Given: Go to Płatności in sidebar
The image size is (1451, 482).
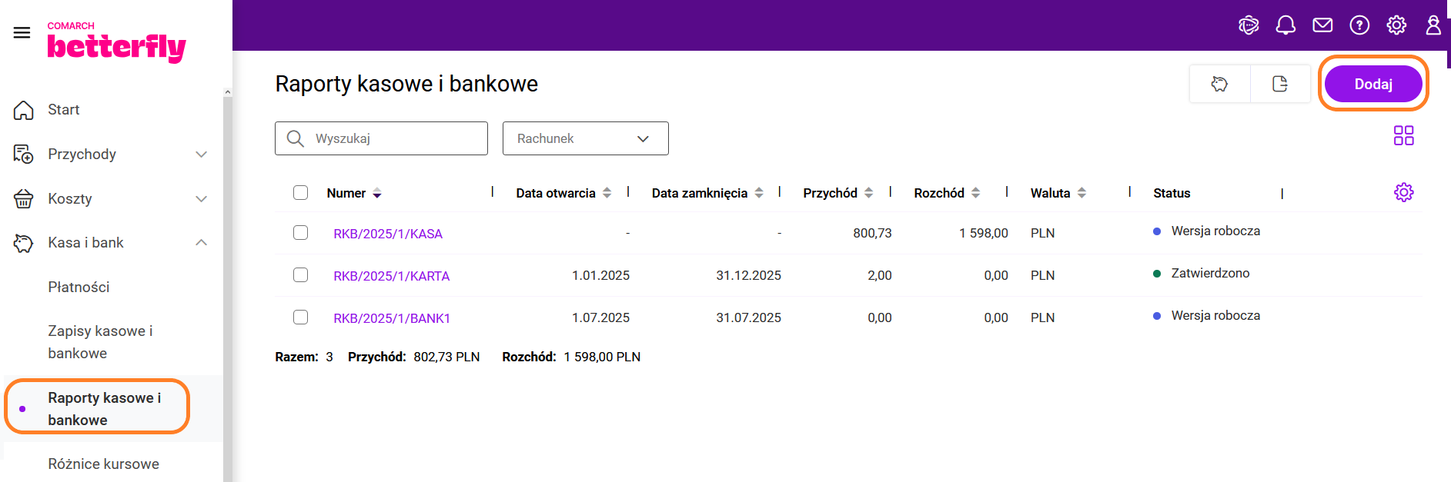Looking at the screenshot, I should tap(79, 287).
